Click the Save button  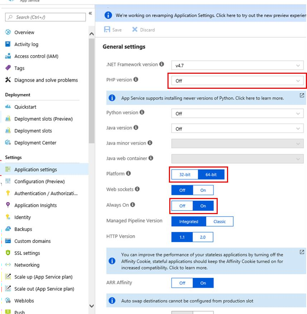coord(113,30)
